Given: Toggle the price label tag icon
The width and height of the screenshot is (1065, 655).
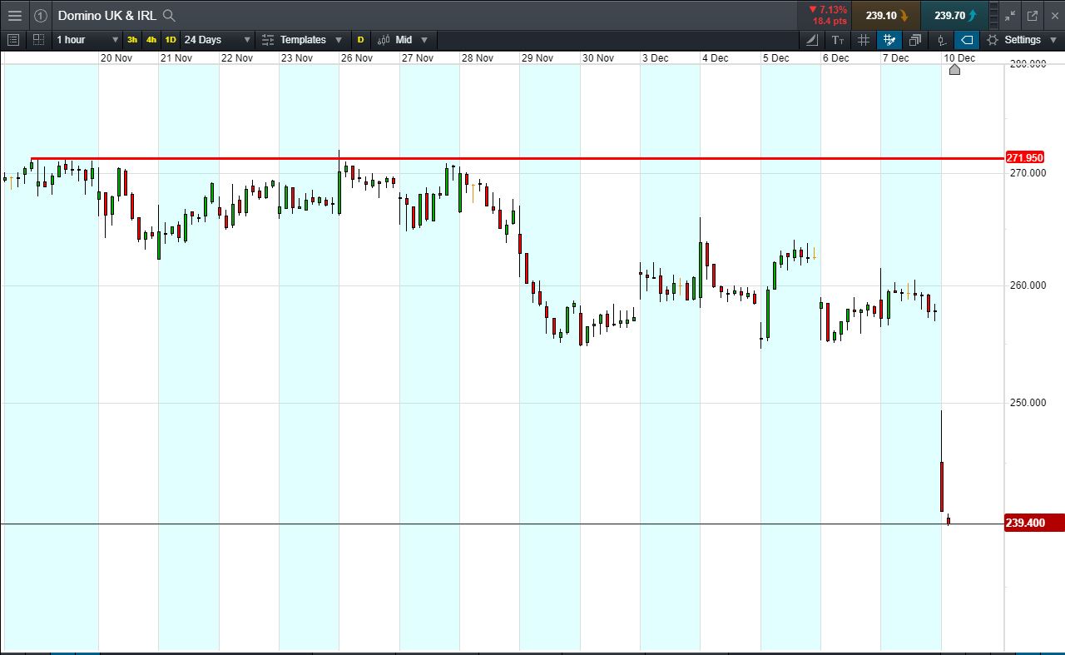Looking at the screenshot, I should (x=967, y=40).
